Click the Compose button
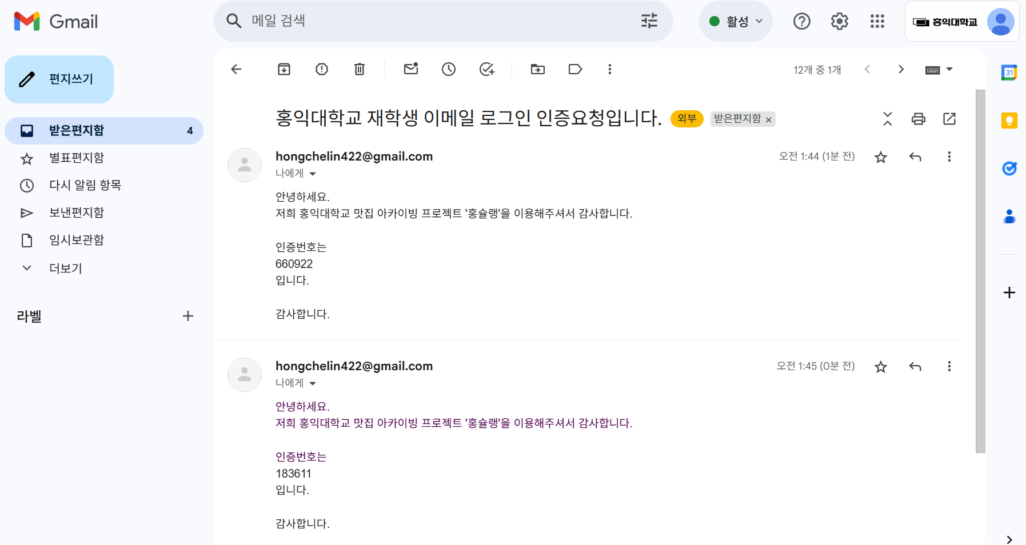This screenshot has width=1026, height=545. [x=59, y=79]
